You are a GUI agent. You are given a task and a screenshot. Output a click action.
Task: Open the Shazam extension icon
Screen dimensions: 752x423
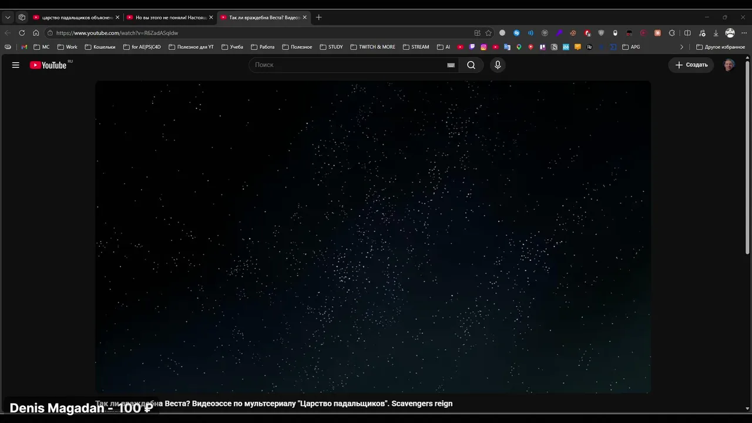516,33
